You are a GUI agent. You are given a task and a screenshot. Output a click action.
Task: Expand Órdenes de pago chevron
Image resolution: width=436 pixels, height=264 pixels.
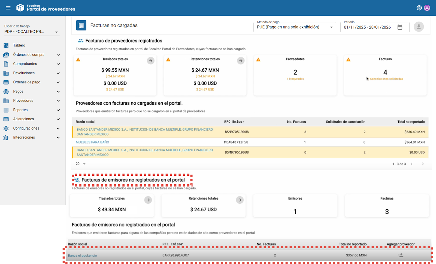click(x=58, y=82)
